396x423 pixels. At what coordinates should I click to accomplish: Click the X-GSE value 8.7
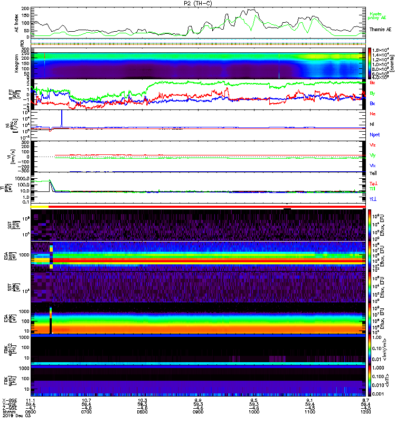click(x=365, y=400)
